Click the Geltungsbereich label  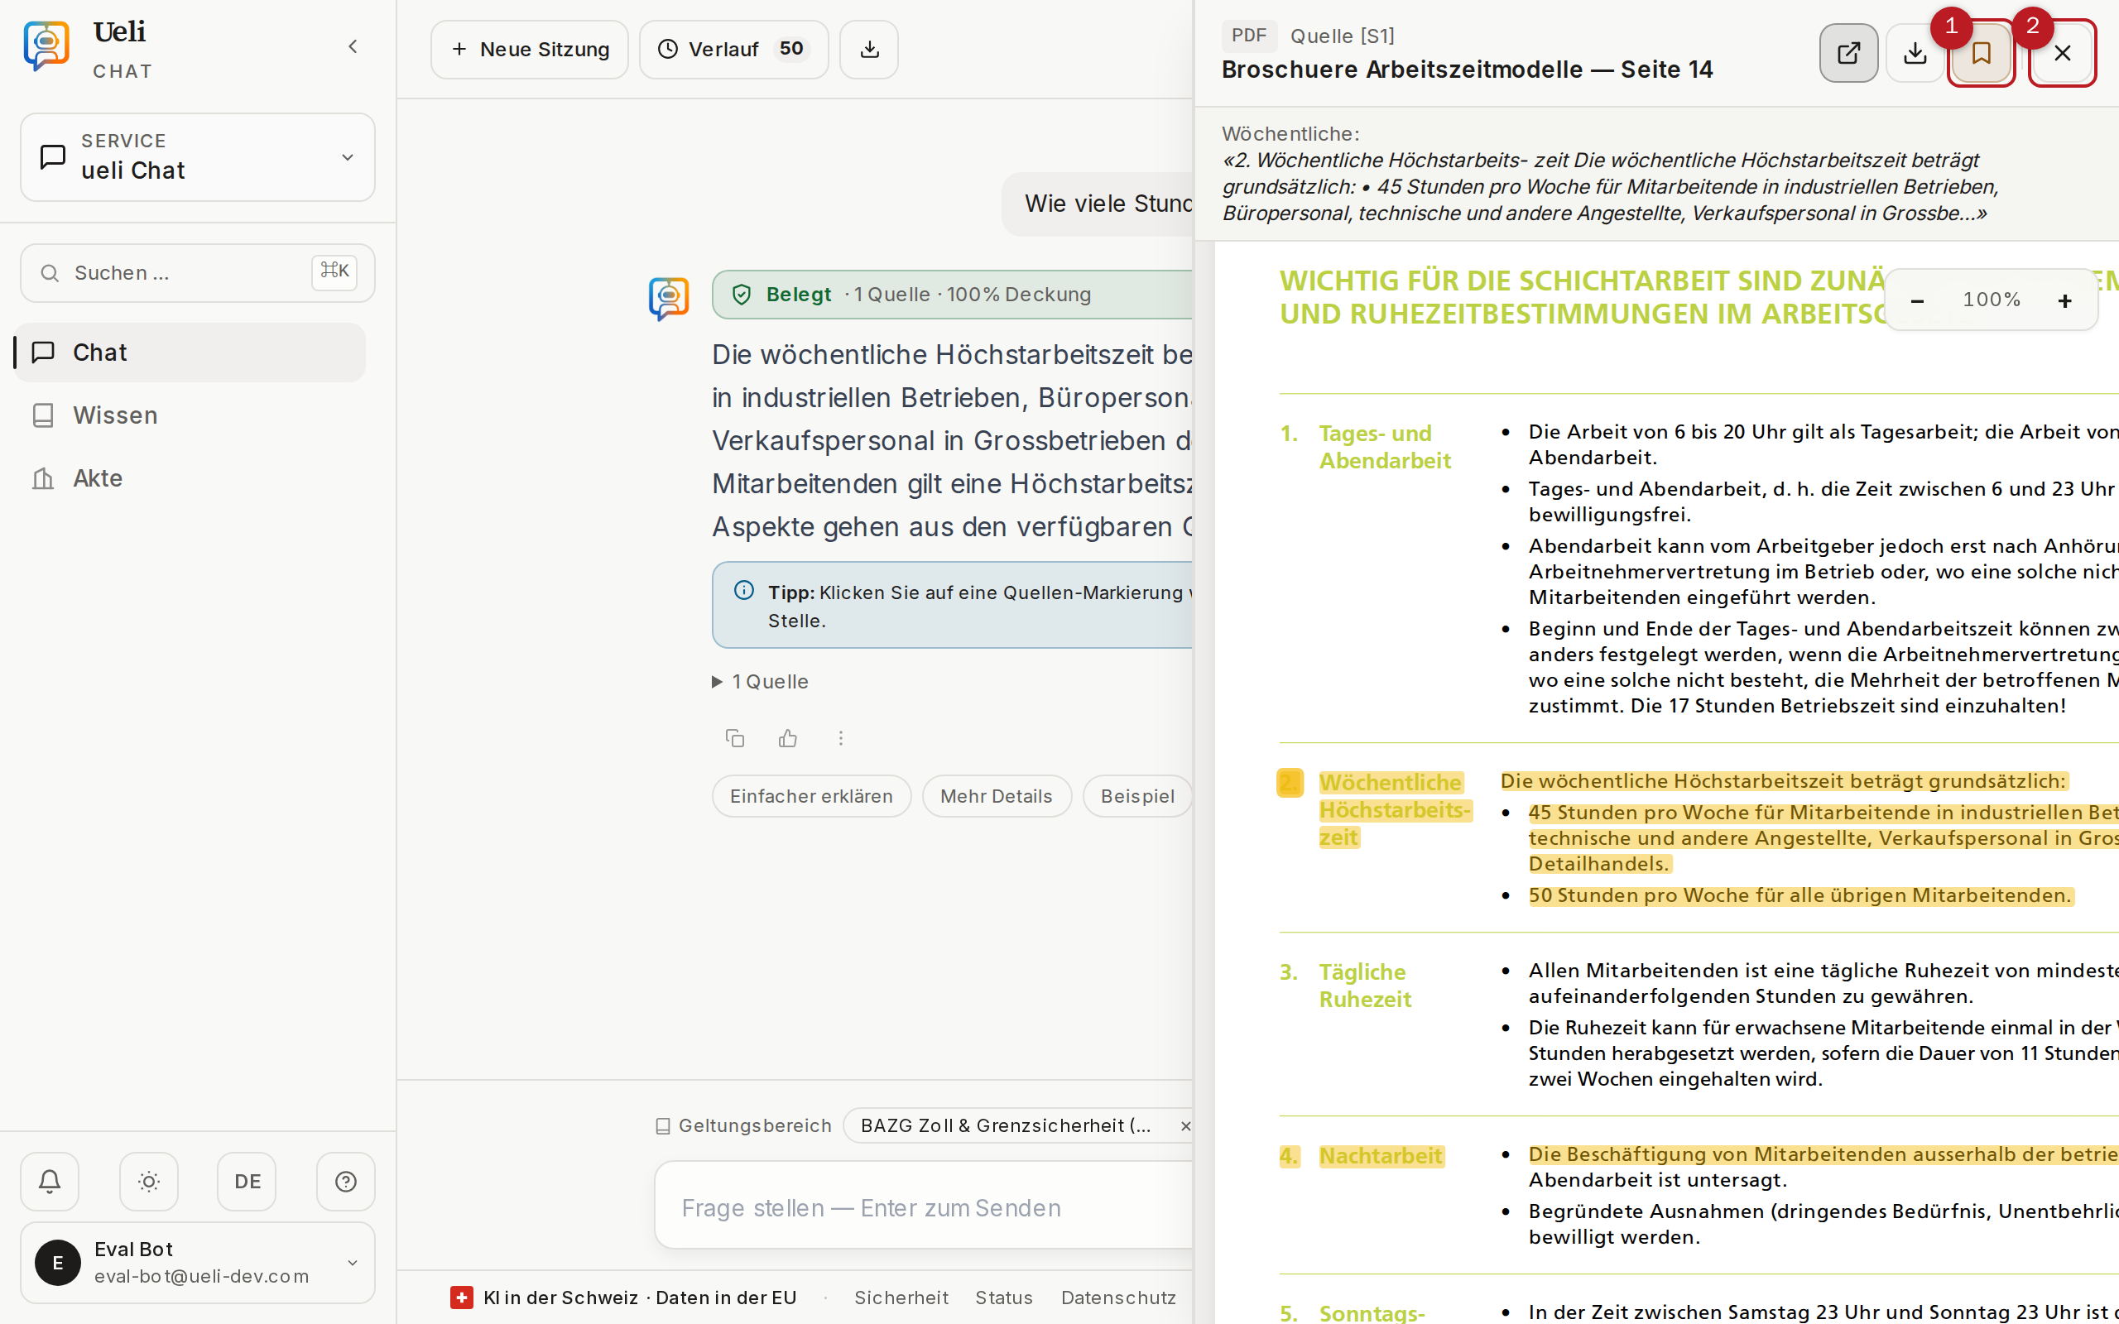(x=744, y=1126)
